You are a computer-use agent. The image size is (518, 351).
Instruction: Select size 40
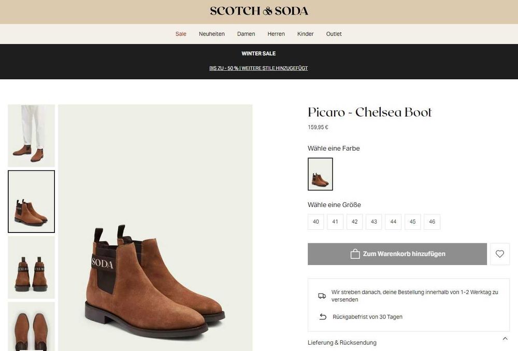pos(316,222)
